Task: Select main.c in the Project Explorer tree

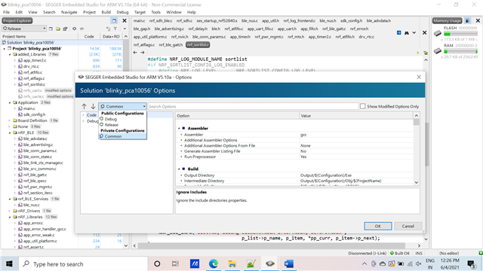Action: coord(29,108)
